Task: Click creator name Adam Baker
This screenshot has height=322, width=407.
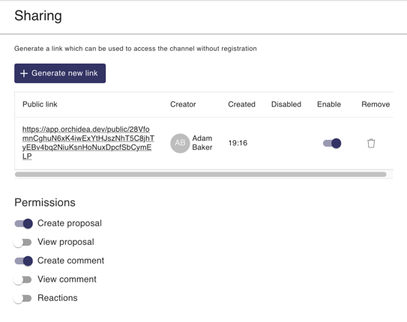Action: (x=202, y=143)
